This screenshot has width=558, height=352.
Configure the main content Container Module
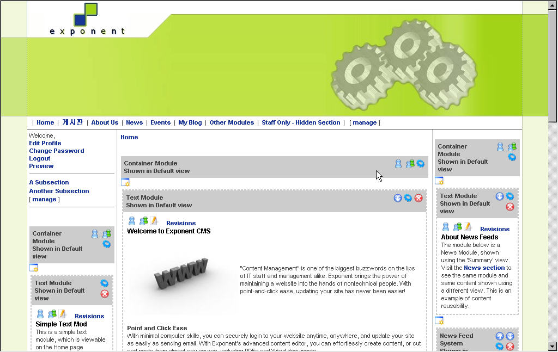(421, 164)
